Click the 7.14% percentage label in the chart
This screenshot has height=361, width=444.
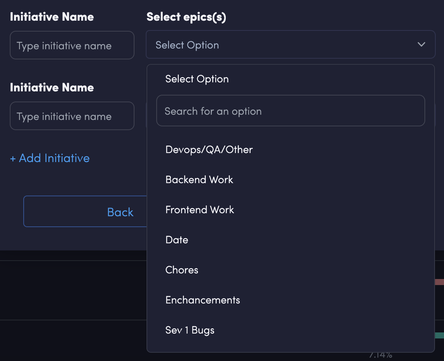pos(380,355)
